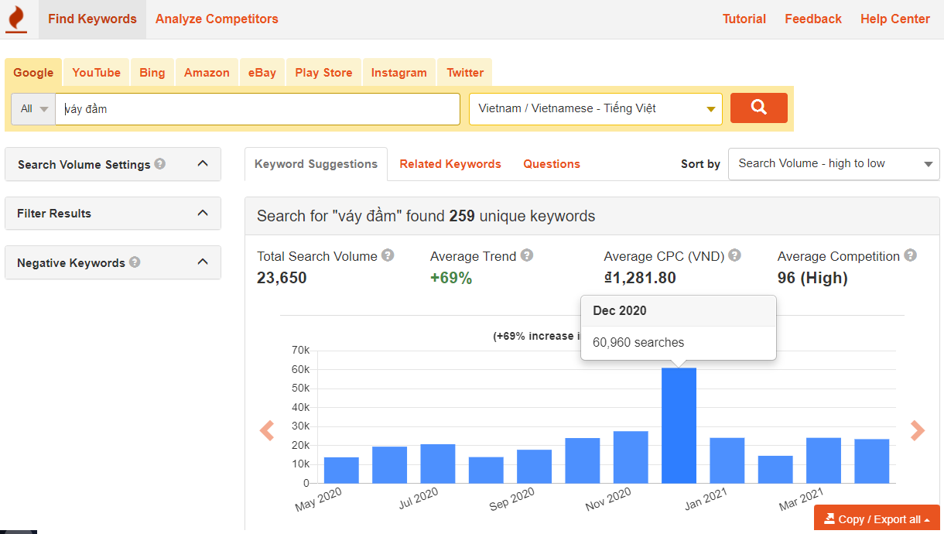Click the flame logo icon
Viewport: 944px width, 534px height.
pyautogui.click(x=15, y=19)
